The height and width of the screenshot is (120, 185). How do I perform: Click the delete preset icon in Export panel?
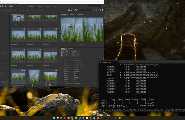[x=8, y=85]
